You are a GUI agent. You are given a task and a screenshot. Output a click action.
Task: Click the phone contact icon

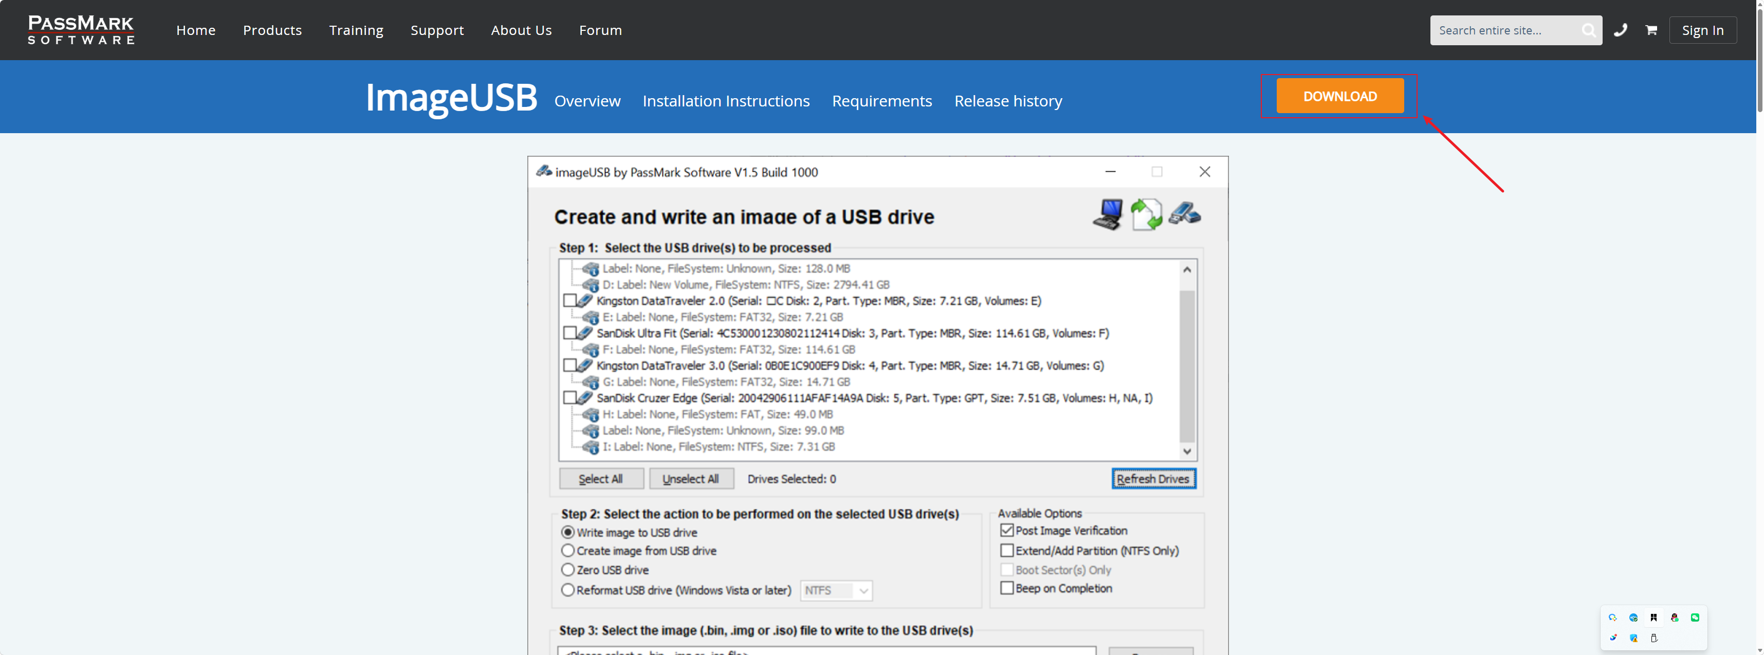[1620, 30]
